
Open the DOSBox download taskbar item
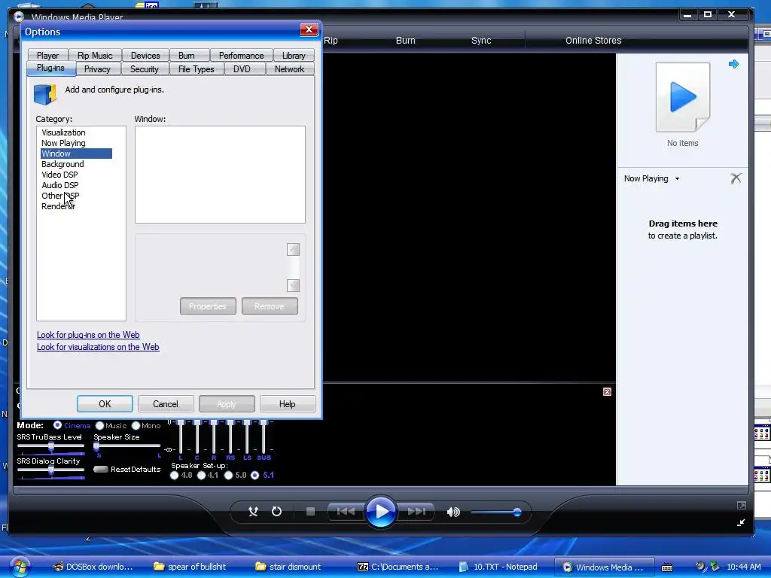(x=93, y=567)
